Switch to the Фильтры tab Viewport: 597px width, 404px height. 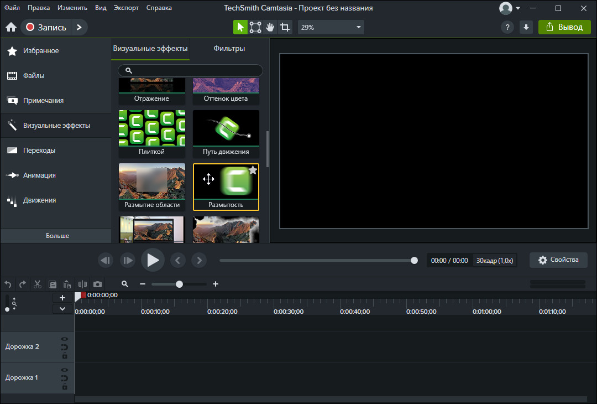click(x=229, y=49)
